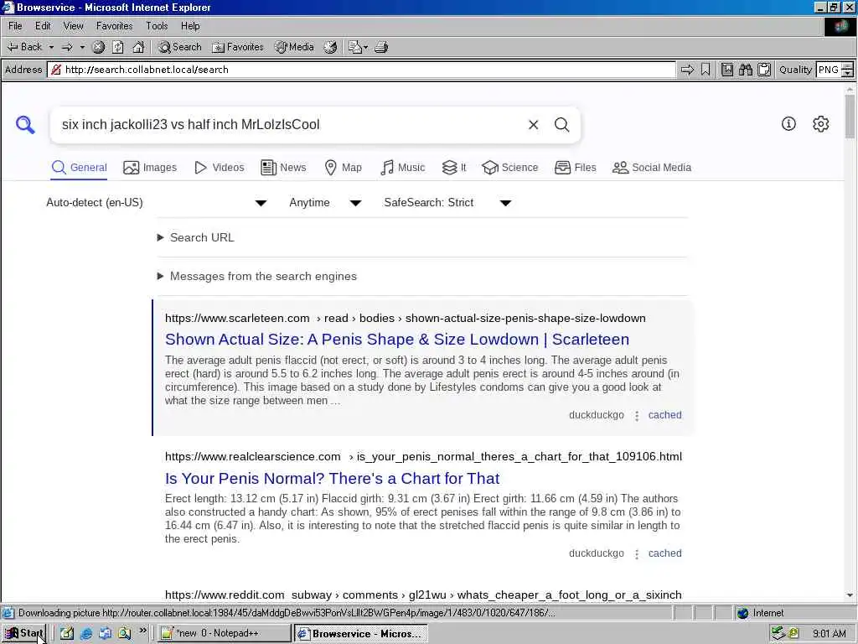Open the SafeSearch: Strict dropdown
858x644 pixels.
447,203
